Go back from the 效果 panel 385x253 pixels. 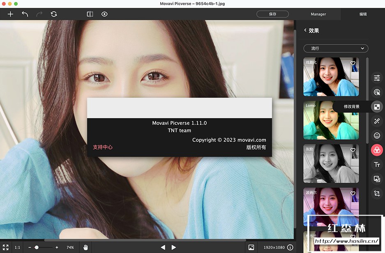tap(305, 30)
